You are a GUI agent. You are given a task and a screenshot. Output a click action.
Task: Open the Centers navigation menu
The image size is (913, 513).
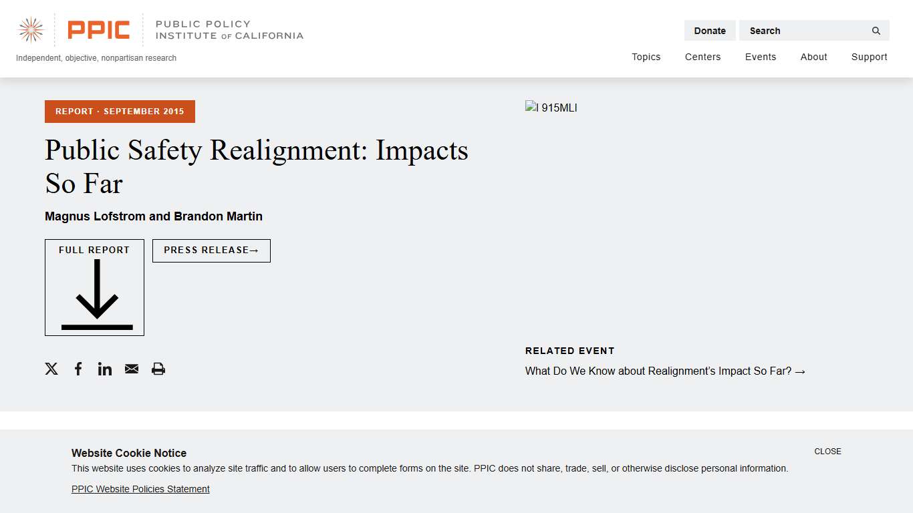(702, 57)
